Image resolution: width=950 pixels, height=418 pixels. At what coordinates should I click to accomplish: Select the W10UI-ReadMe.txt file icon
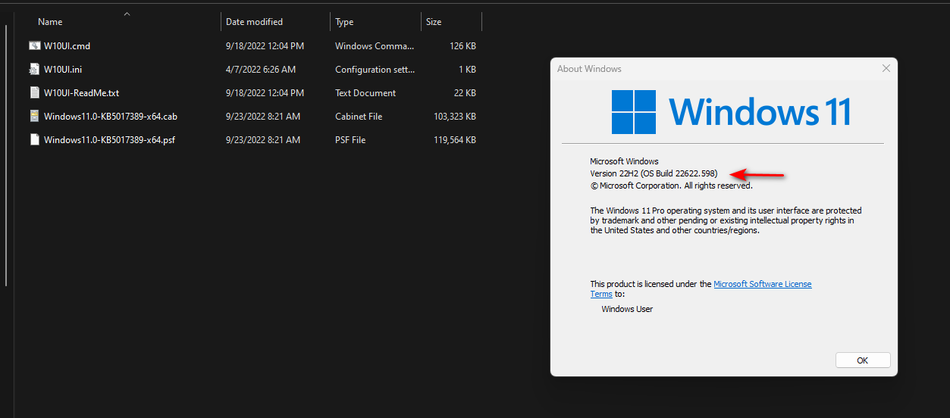34,93
